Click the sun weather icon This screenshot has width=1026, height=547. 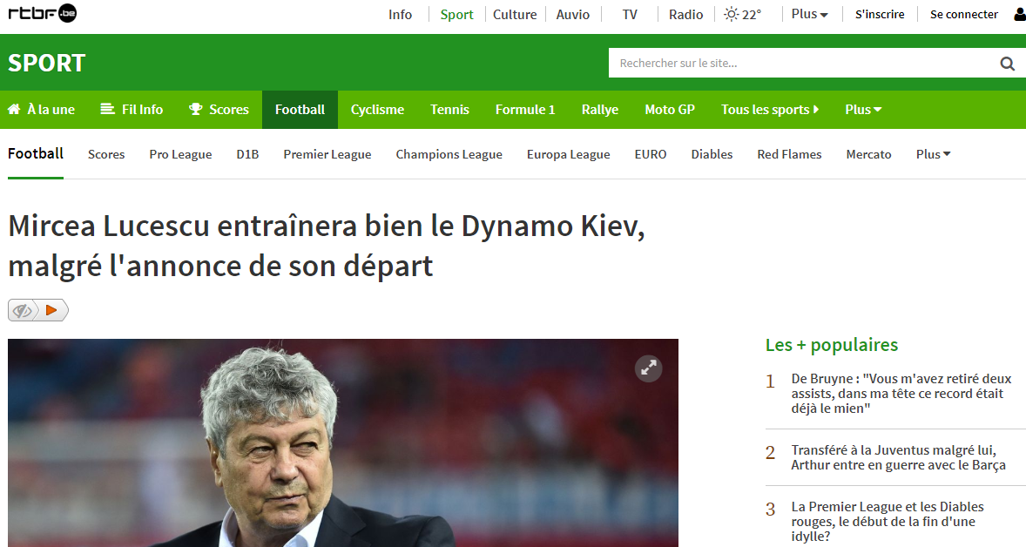(731, 15)
